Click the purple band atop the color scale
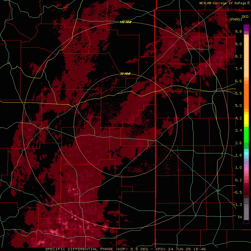 coord(246,28)
